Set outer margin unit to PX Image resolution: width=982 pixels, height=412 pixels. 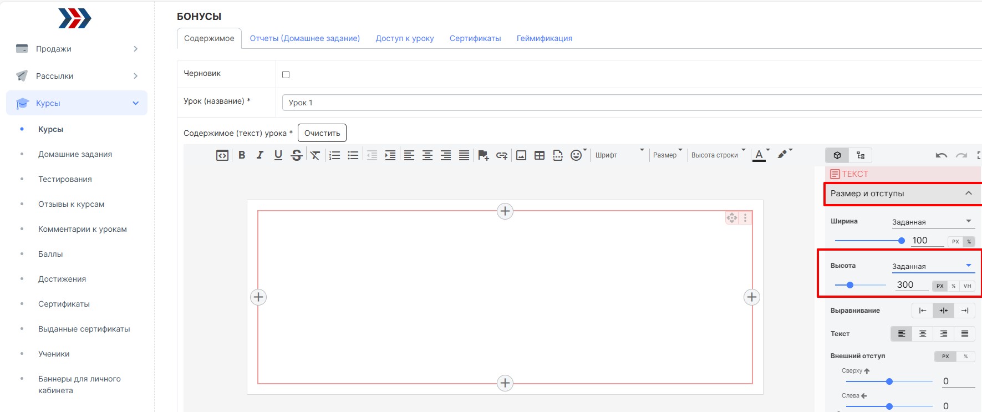pyautogui.click(x=945, y=356)
